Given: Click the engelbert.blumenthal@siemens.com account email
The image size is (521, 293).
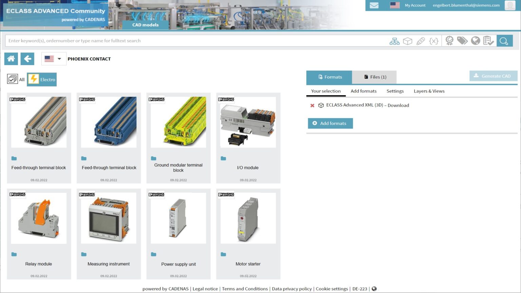Looking at the screenshot, I should click(466, 5).
